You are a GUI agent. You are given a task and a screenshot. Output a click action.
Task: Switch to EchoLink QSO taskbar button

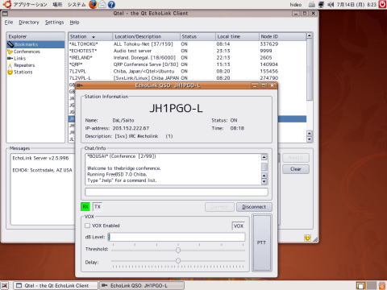pos(142,285)
